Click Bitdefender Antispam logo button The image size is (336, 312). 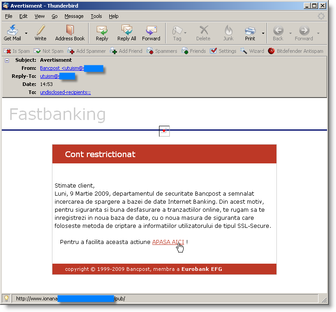point(296,51)
